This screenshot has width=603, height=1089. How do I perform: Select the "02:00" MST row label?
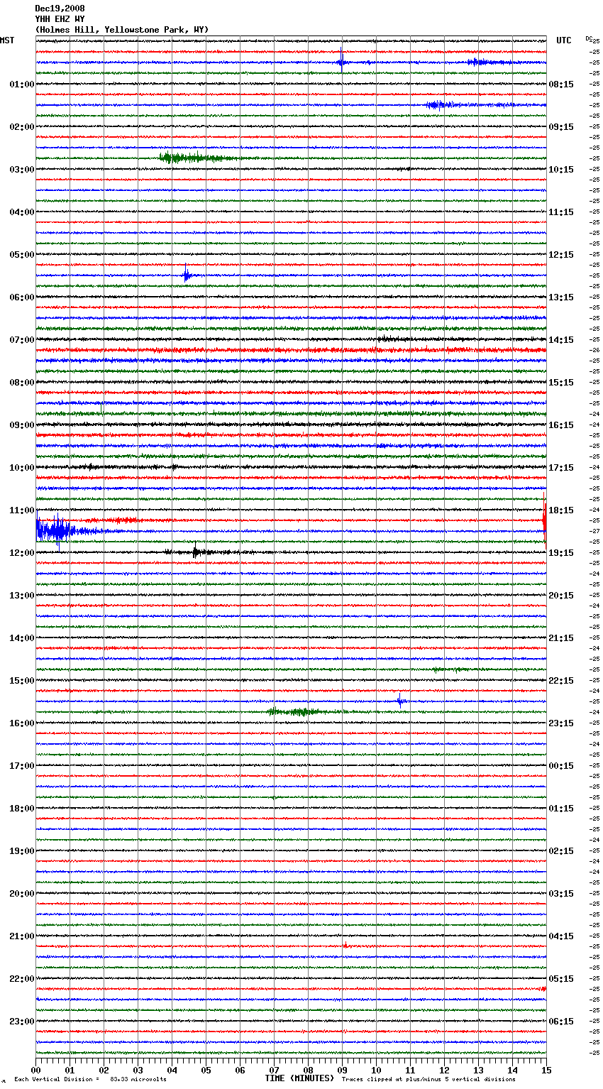[x=21, y=127]
